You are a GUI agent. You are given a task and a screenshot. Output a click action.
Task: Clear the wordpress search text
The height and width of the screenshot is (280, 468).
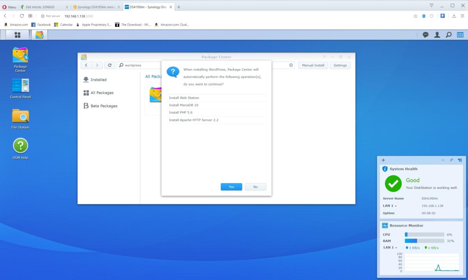pyautogui.click(x=291, y=65)
